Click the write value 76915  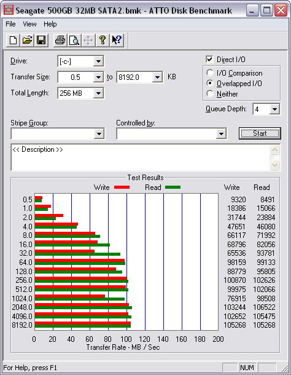coord(236,299)
